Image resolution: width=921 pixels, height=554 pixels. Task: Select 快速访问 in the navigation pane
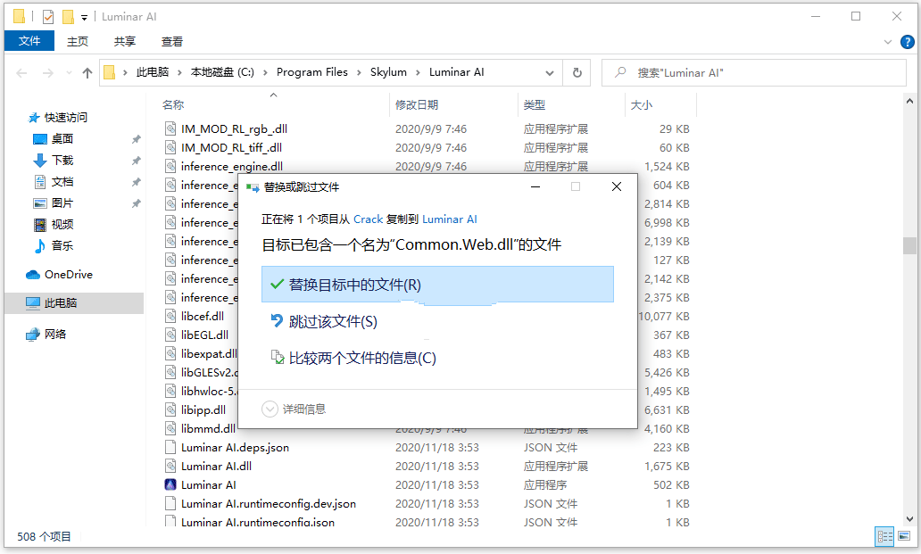pos(66,118)
